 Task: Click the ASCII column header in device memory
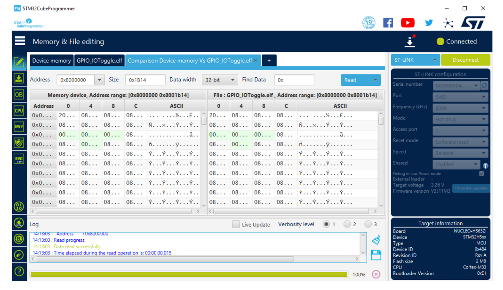click(x=176, y=106)
